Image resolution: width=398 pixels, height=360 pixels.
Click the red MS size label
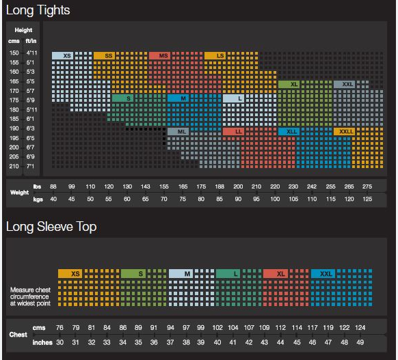pos(159,55)
